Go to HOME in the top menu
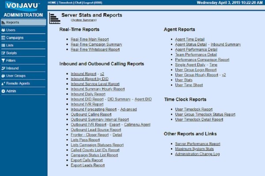Image resolution: width=265 pixels, height=176 pixels. pos(52,3)
